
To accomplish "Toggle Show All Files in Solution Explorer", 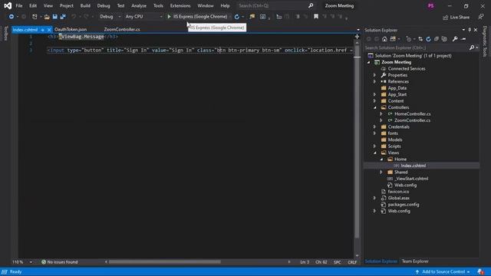I will (x=444, y=39).
